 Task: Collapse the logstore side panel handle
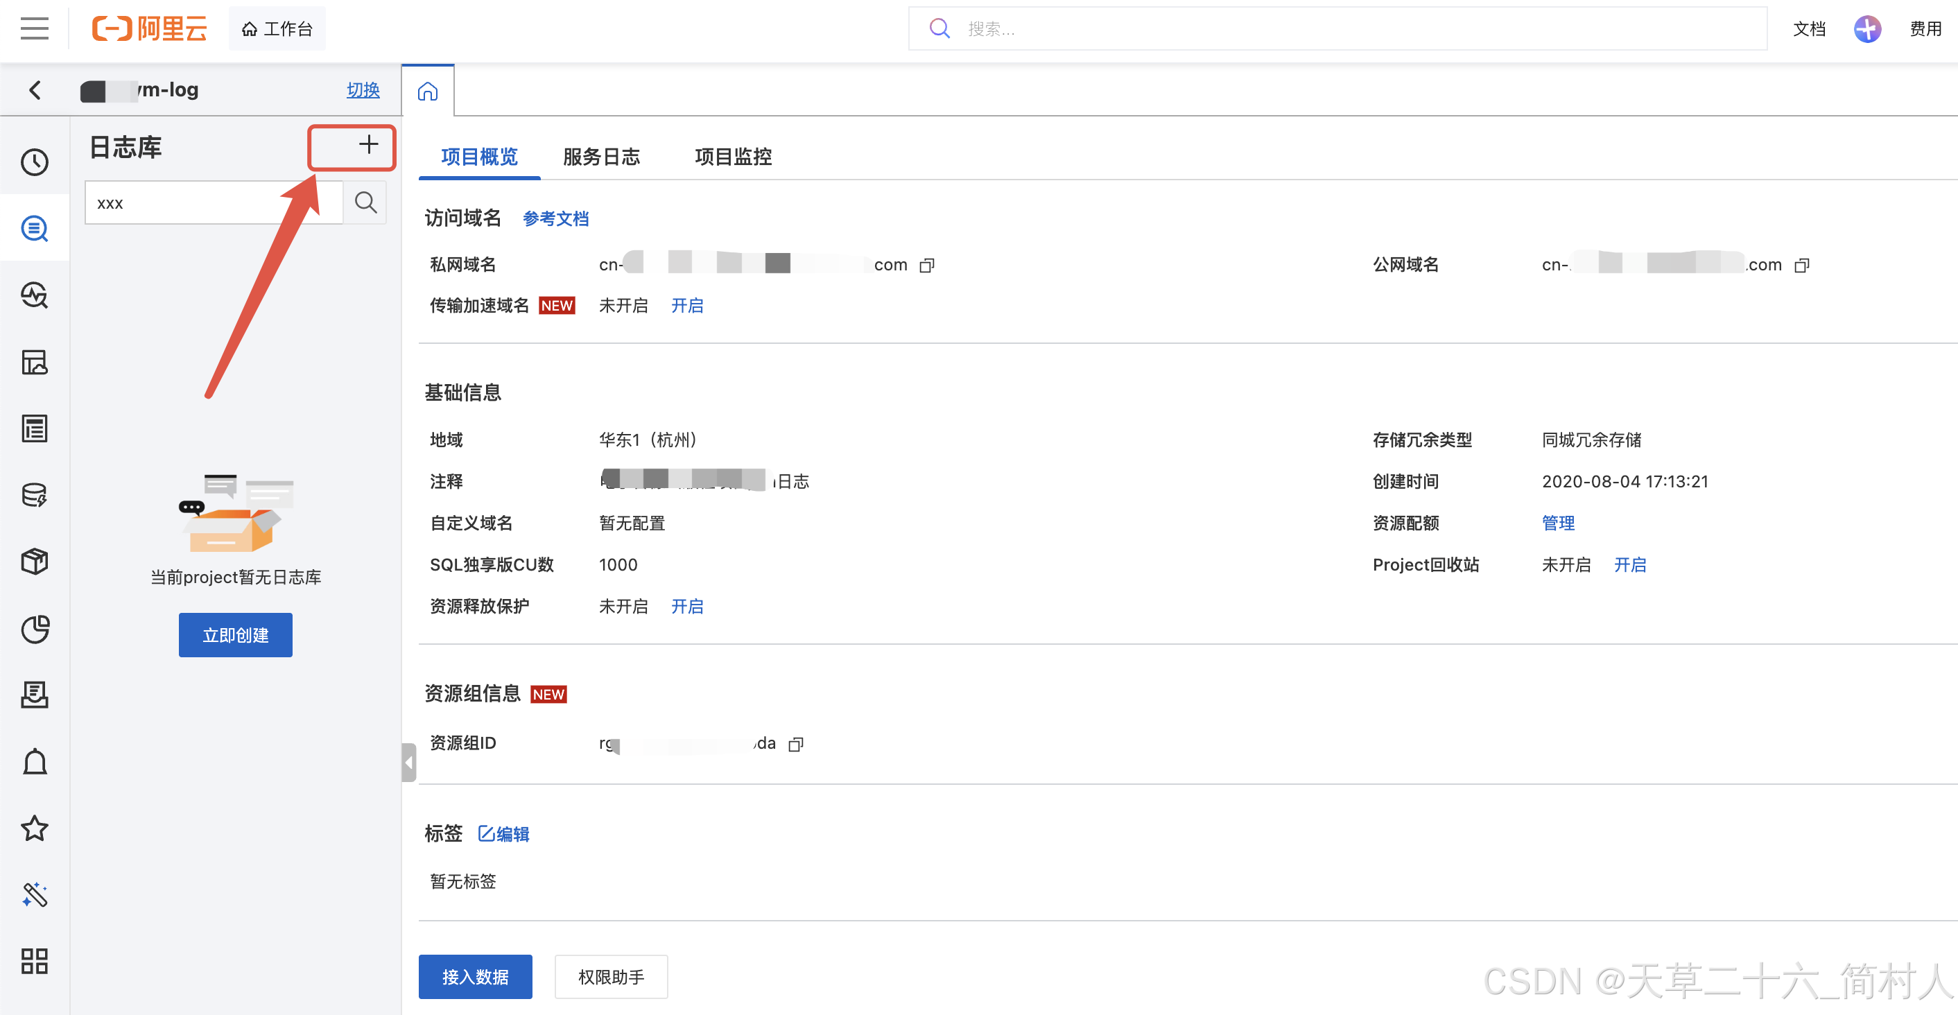[408, 762]
